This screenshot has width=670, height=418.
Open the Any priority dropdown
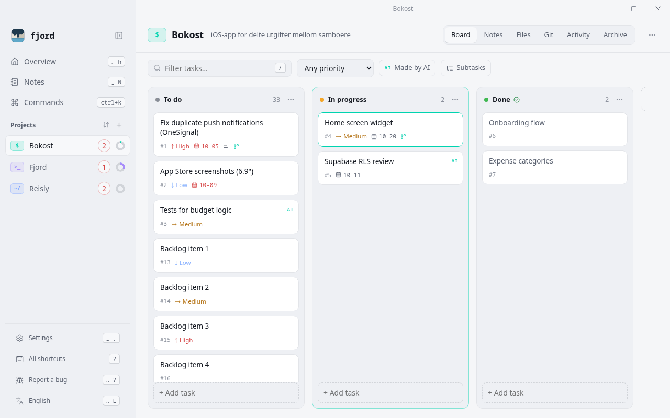coord(335,68)
